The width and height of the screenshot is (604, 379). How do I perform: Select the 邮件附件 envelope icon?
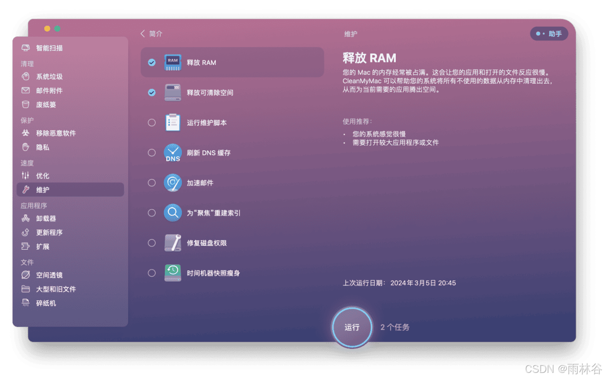point(26,91)
